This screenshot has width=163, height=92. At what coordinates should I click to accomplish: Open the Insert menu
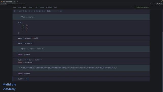pyautogui.click(x=31, y=7)
